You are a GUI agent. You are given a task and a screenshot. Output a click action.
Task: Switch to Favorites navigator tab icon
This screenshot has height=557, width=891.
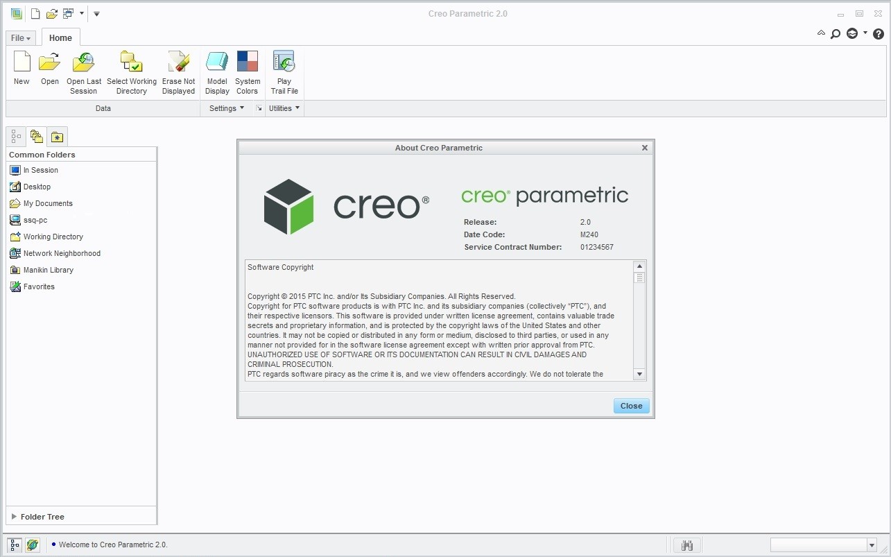tap(57, 137)
